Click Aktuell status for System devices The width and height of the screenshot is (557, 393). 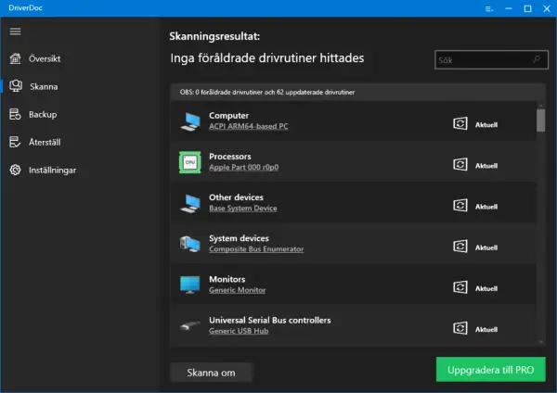(486, 247)
